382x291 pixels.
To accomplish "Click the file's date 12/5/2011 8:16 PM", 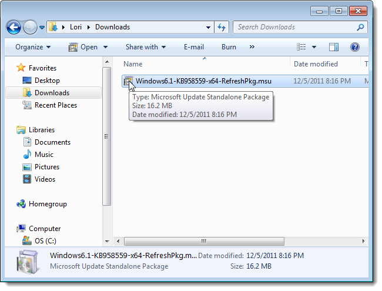I will pos(322,81).
